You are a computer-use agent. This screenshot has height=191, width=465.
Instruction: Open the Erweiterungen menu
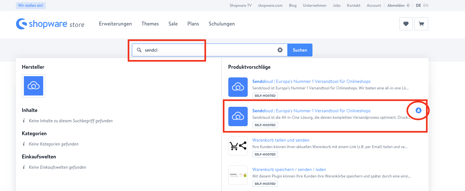[115, 24]
